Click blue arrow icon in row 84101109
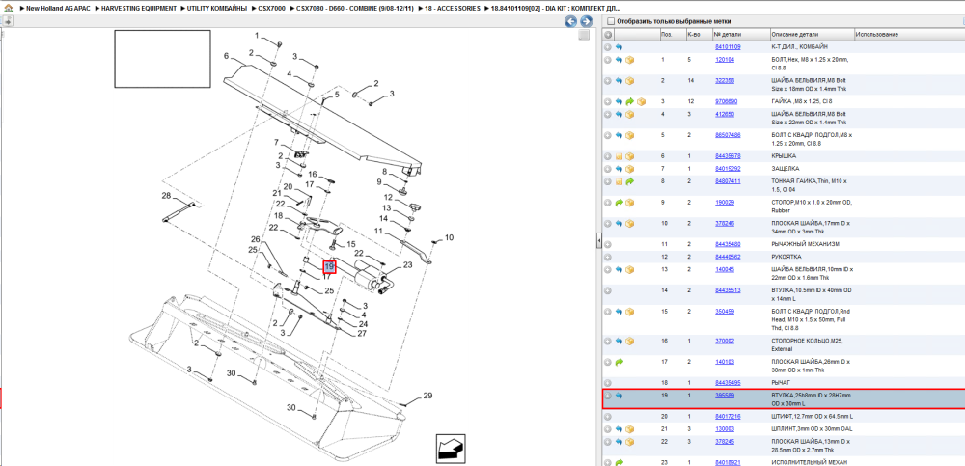Viewport: 965px width, 466px height. pyautogui.click(x=620, y=46)
